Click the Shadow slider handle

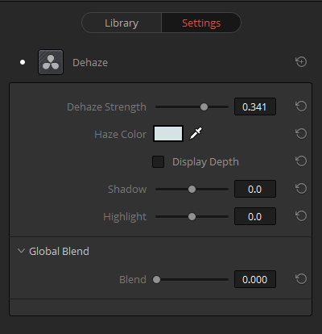[192, 190]
